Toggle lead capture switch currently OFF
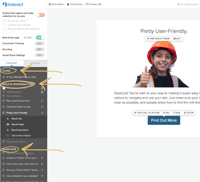The width and height of the screenshot is (200, 182). [40, 15]
